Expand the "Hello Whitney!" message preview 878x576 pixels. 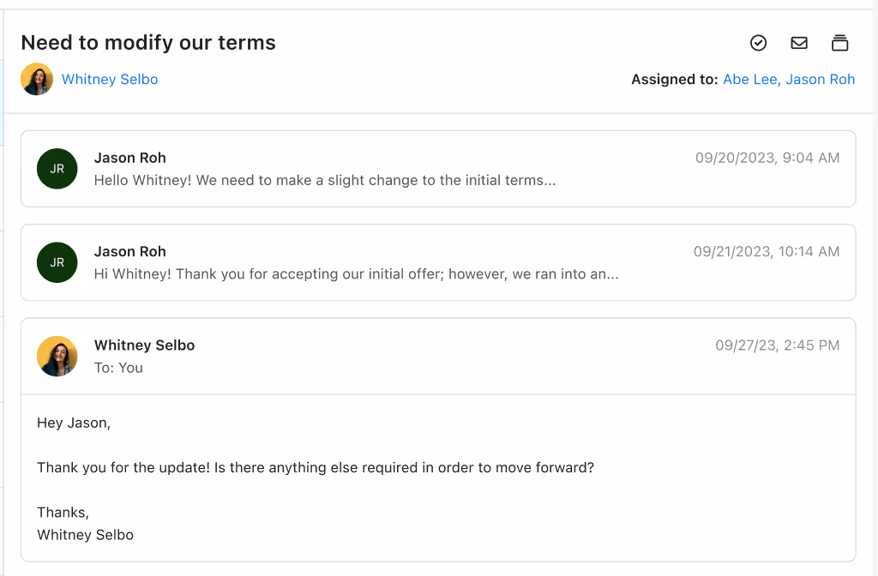325,181
